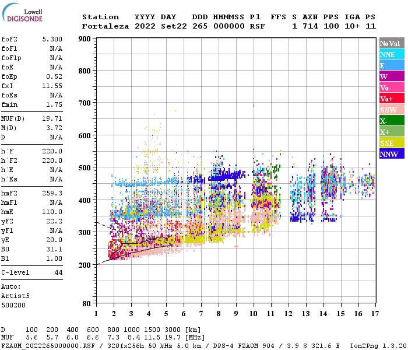This screenshot has height=350, width=408.
Task: Click the 200 km height axis label
Action: coord(85,265)
